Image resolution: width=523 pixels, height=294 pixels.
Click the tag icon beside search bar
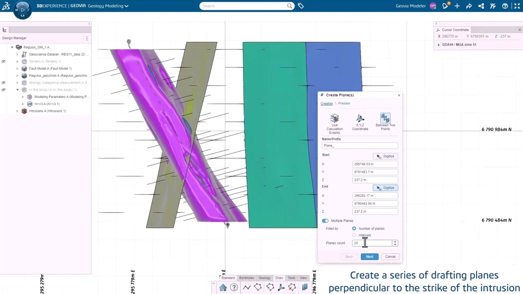click(301, 6)
